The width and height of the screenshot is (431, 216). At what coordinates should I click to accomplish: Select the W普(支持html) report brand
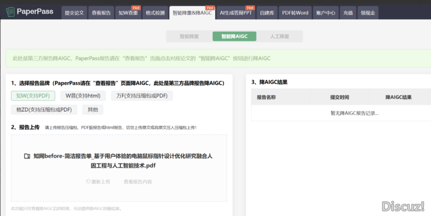[83, 96]
